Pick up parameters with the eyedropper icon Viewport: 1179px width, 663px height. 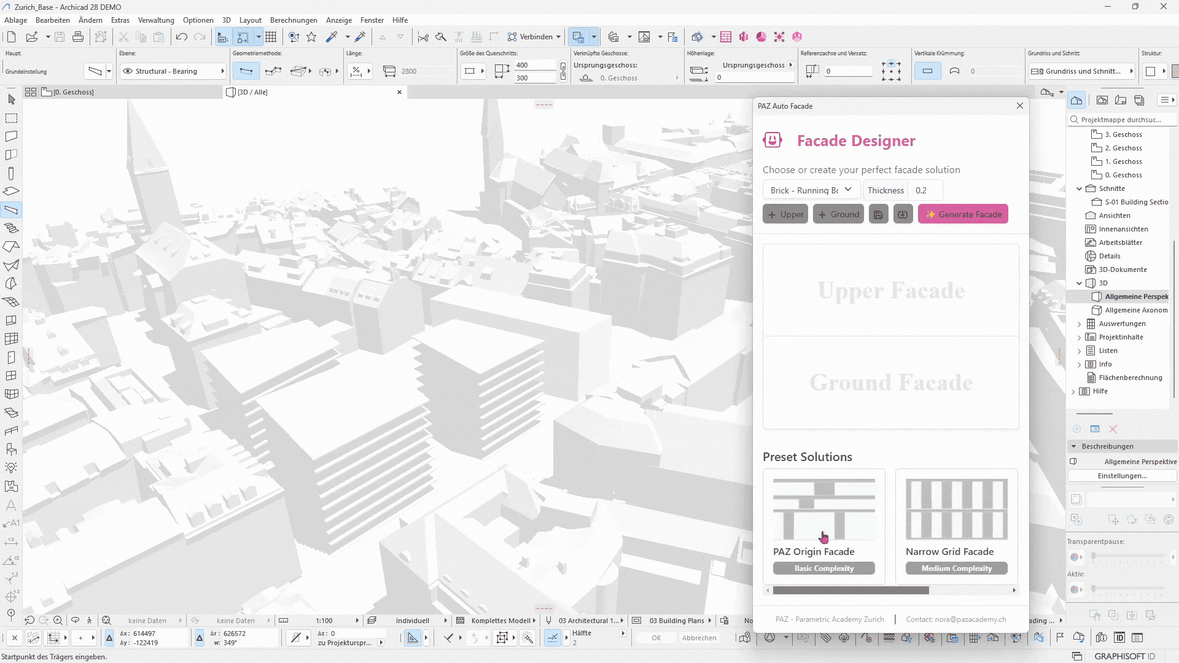pos(332,37)
